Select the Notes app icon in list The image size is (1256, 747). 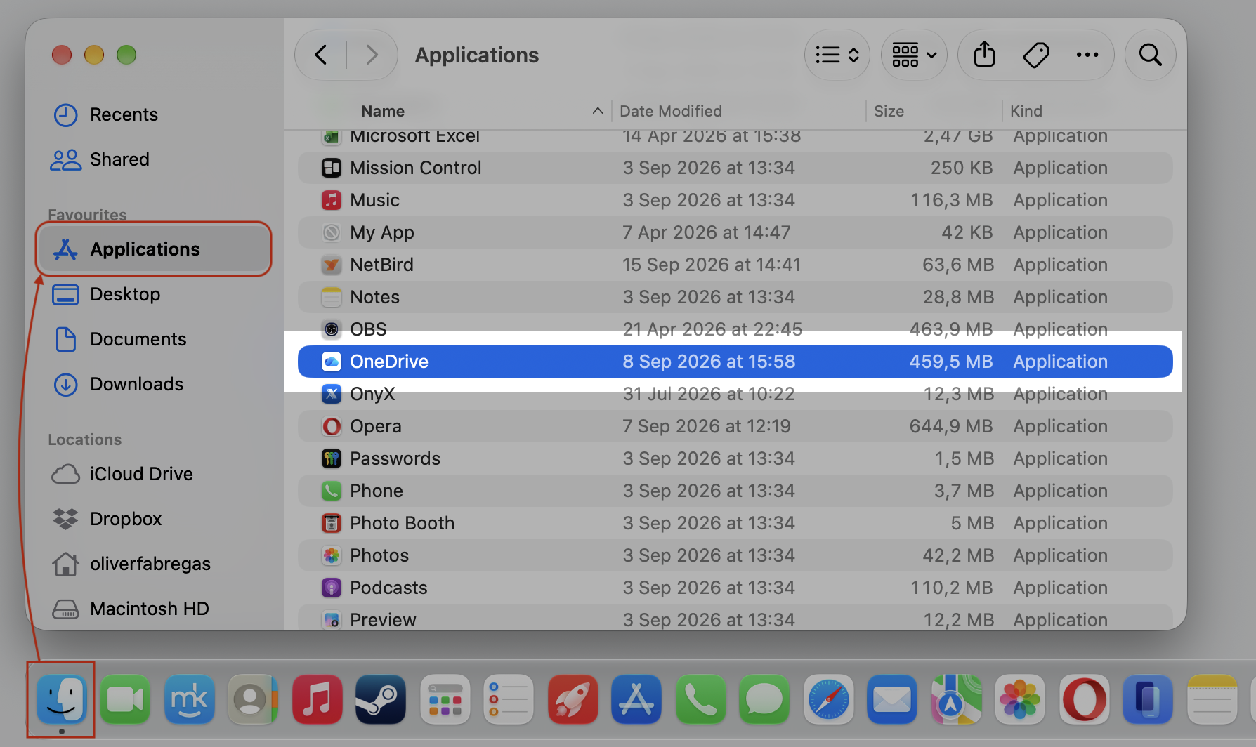click(x=332, y=297)
